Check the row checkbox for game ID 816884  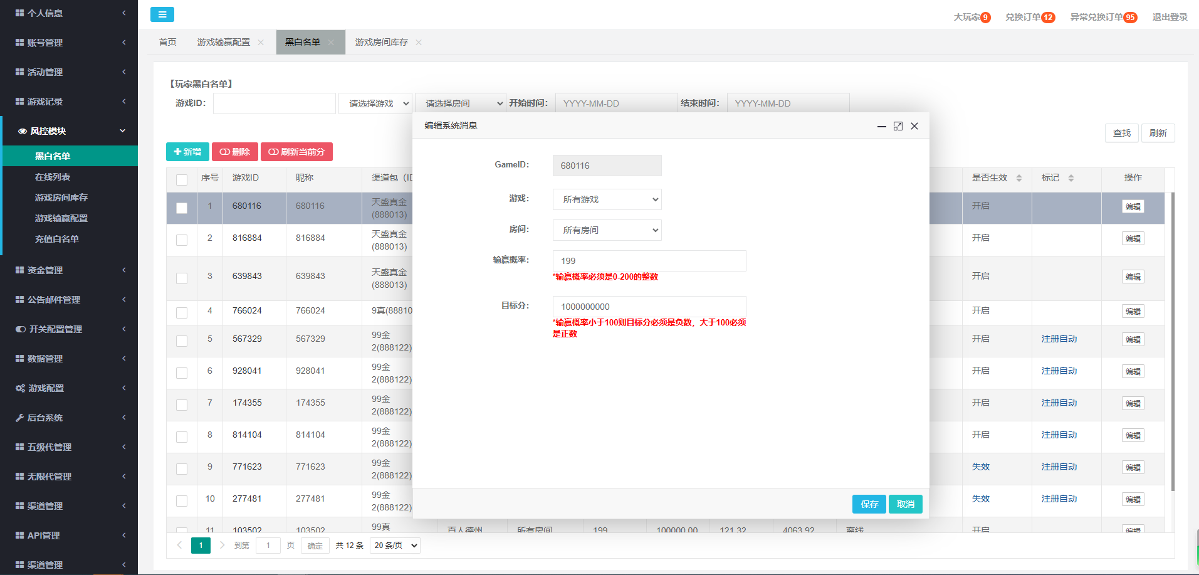coord(182,240)
